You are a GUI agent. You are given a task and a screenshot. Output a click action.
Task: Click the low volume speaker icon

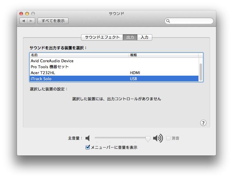tap(88, 138)
